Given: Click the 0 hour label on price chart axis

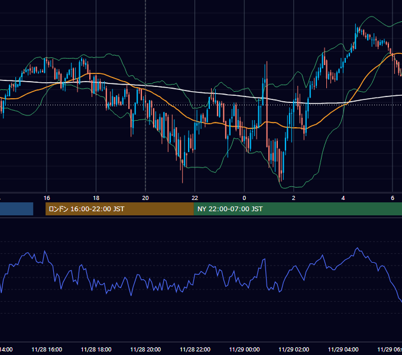Looking at the screenshot, I should [244, 198].
